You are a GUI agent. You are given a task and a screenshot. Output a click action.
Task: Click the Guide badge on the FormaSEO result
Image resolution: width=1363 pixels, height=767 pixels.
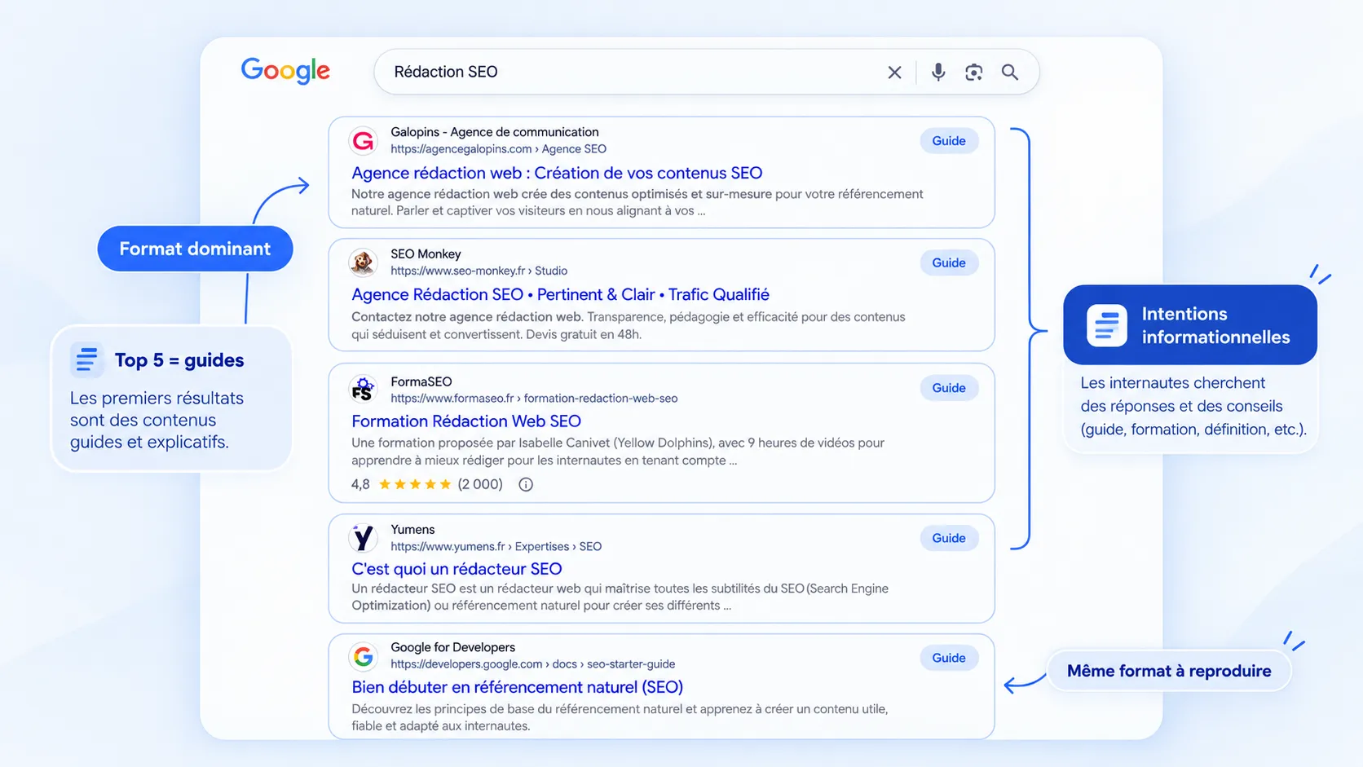(949, 388)
